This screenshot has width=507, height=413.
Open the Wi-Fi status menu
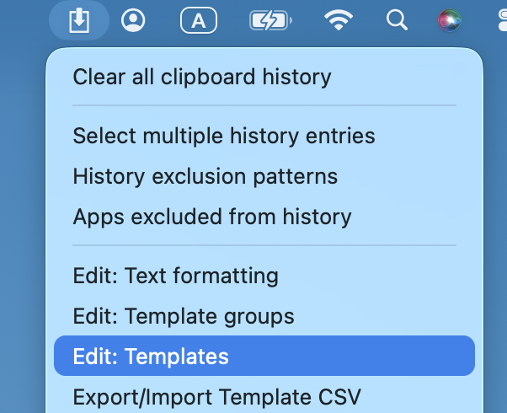[339, 20]
